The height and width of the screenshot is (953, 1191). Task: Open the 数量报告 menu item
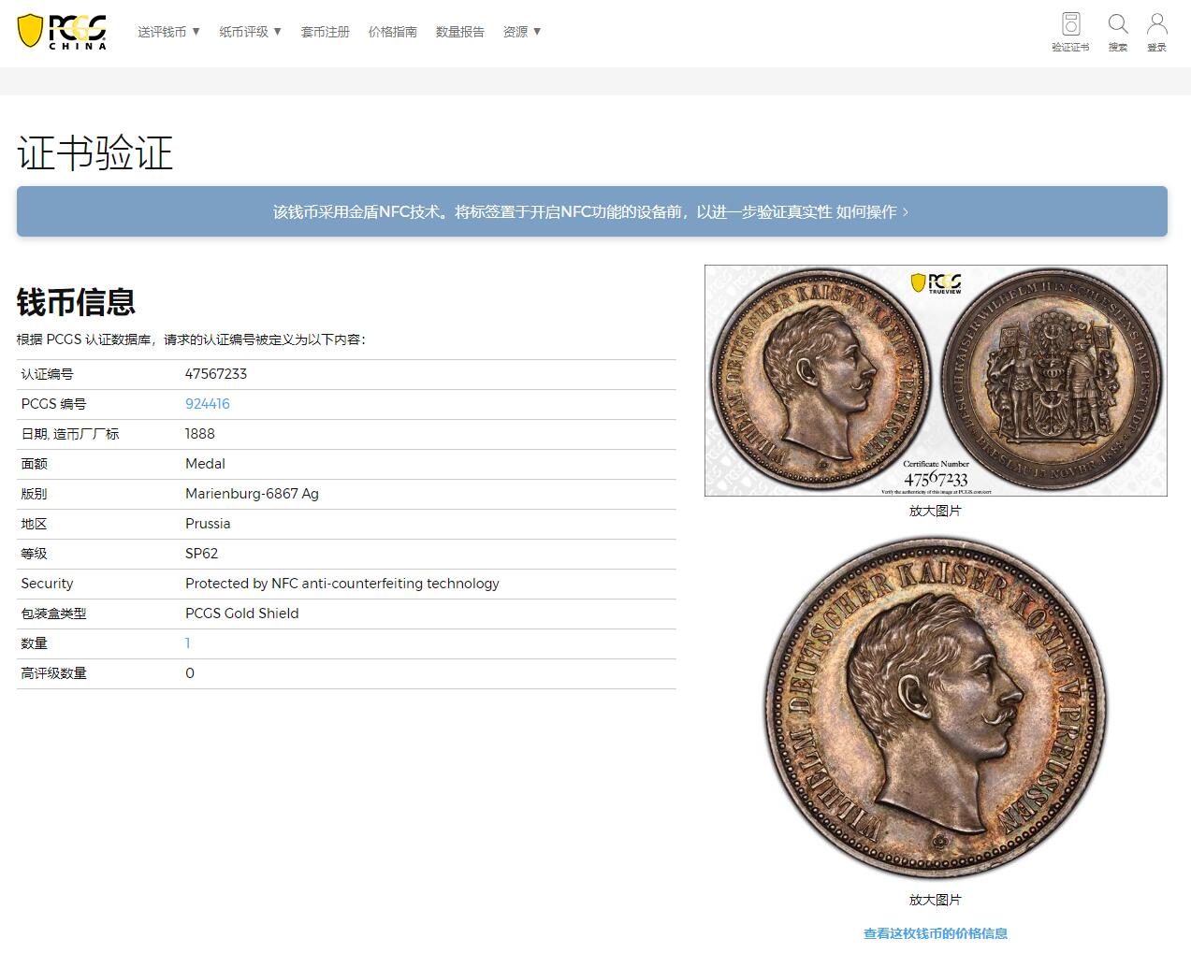point(460,32)
